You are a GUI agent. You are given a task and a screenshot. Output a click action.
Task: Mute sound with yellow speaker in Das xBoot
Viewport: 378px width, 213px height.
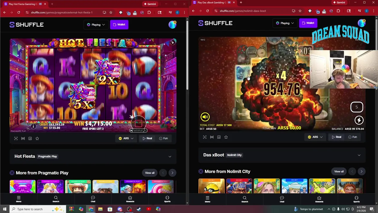(x=205, y=117)
